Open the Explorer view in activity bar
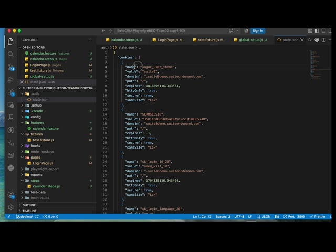This screenshot has height=252, width=336. point(10,41)
